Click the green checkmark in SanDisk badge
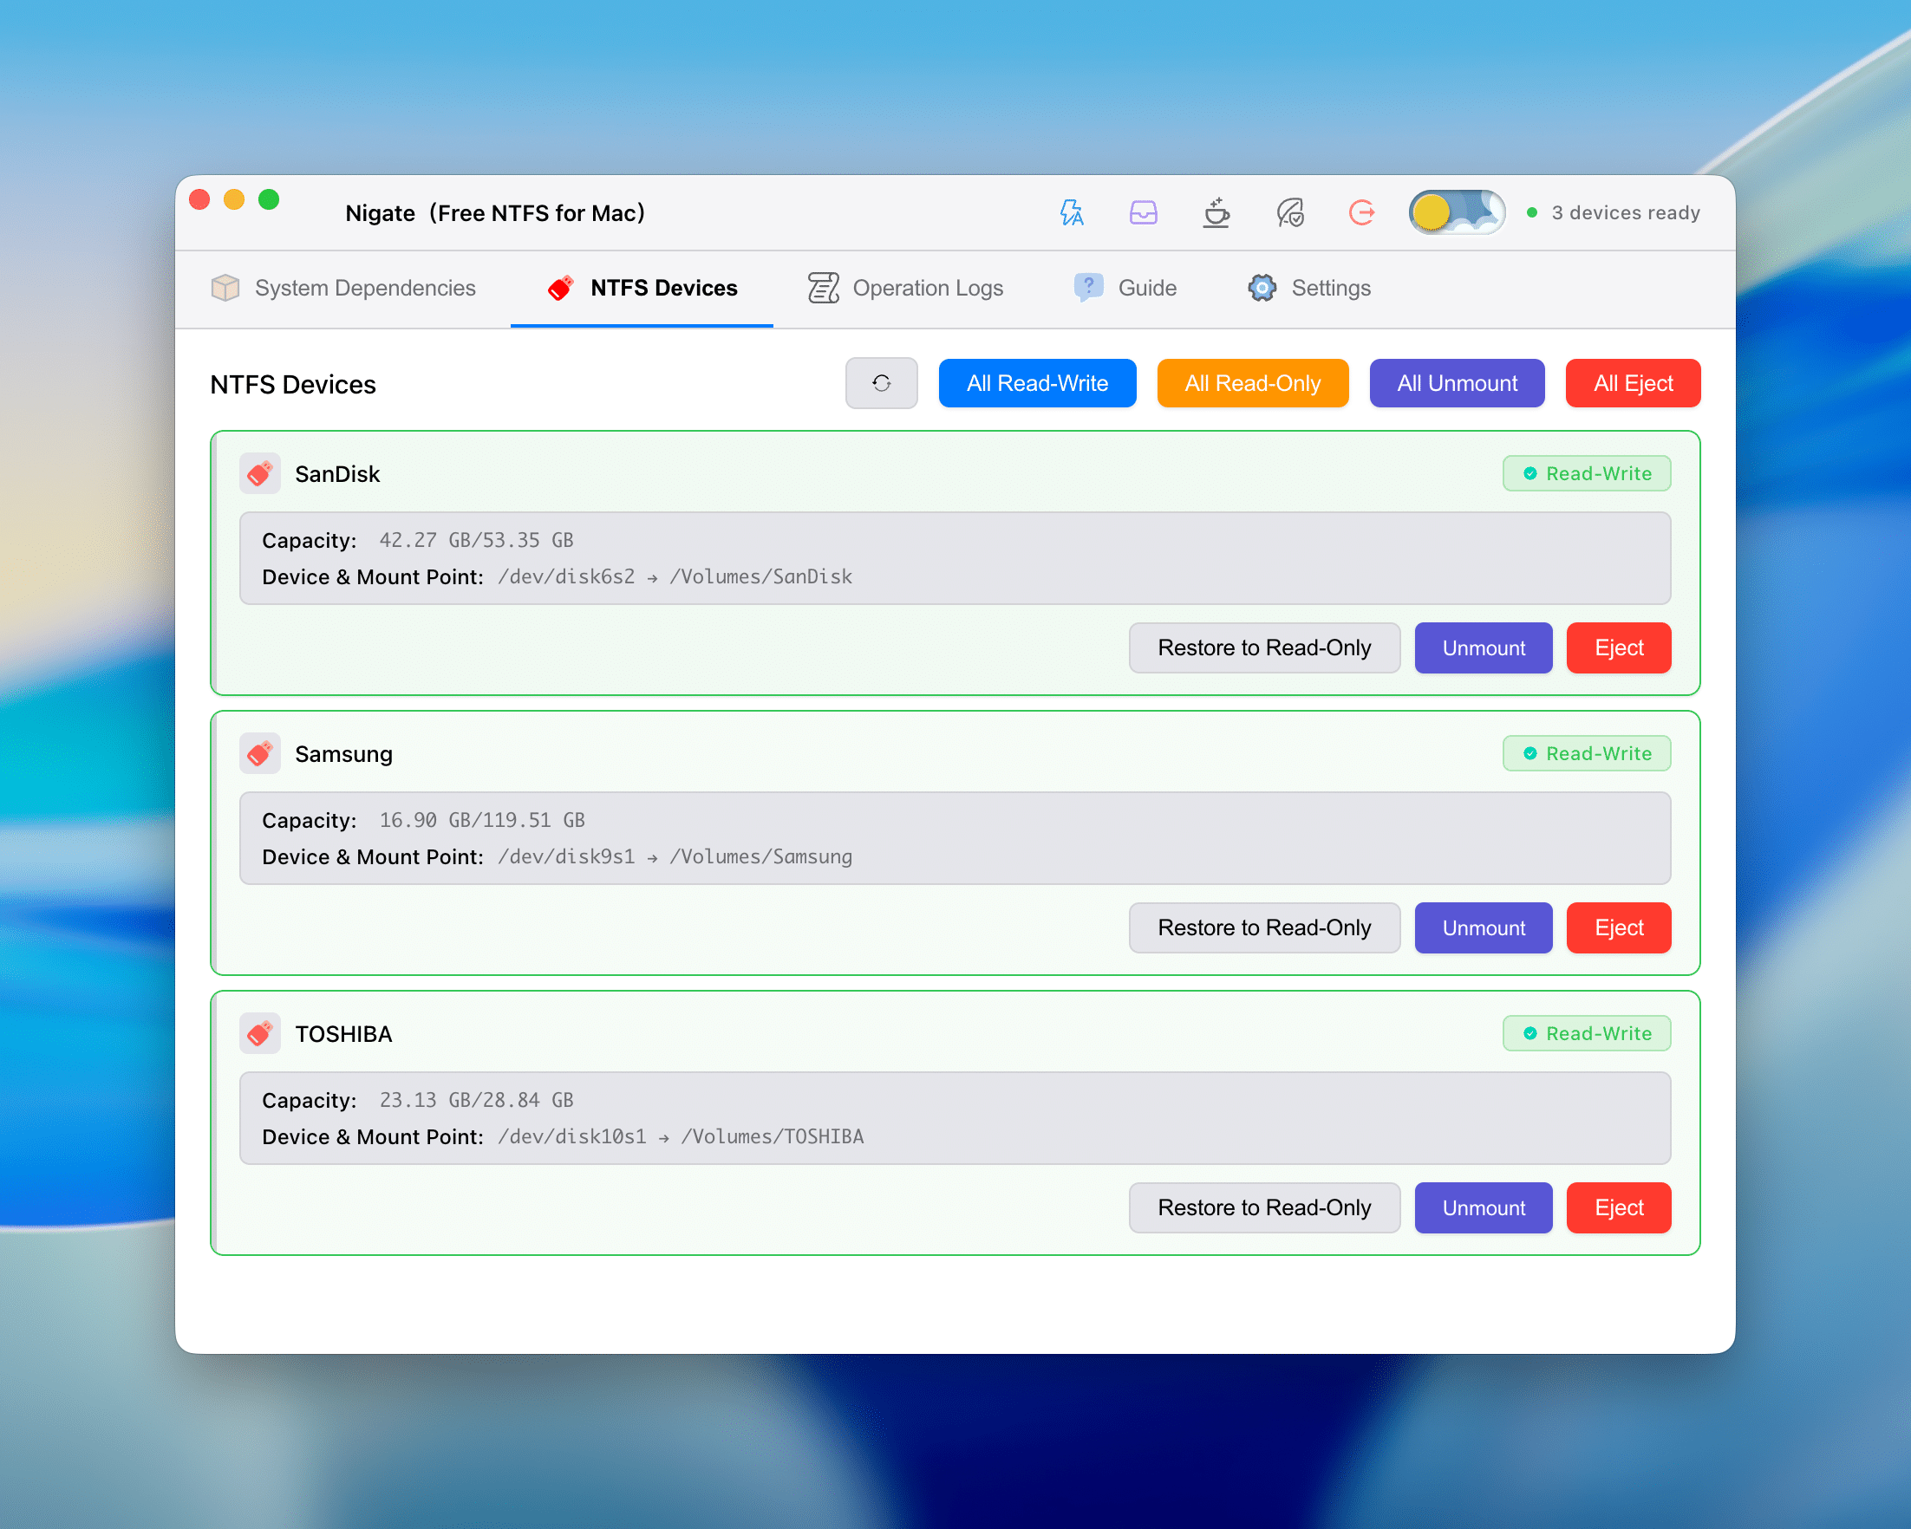Screen dimensions: 1911x1529 click(1529, 474)
